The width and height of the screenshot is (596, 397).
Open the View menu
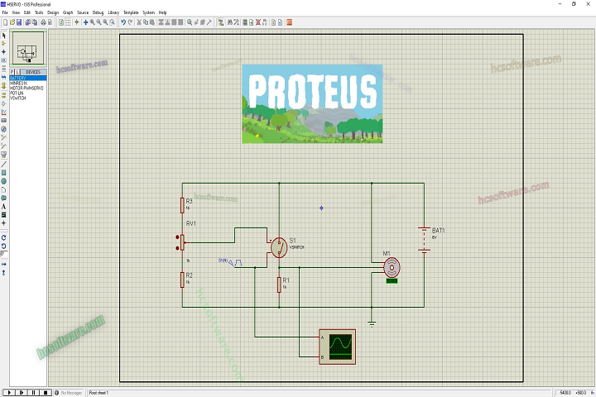tap(16, 12)
